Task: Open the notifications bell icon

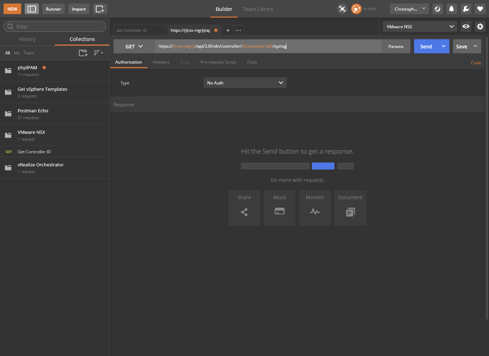Action: 452,9
